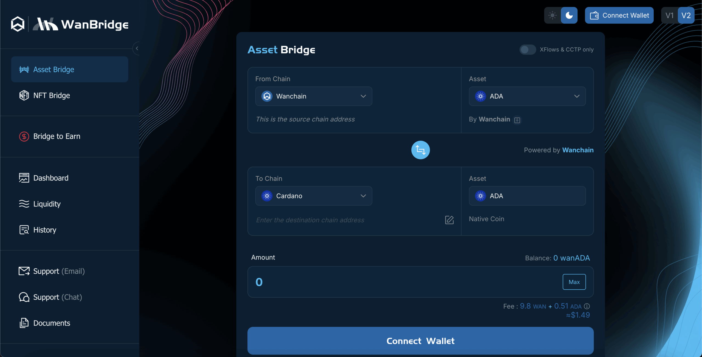Open From Chain Wanchain dropdown

click(x=314, y=96)
